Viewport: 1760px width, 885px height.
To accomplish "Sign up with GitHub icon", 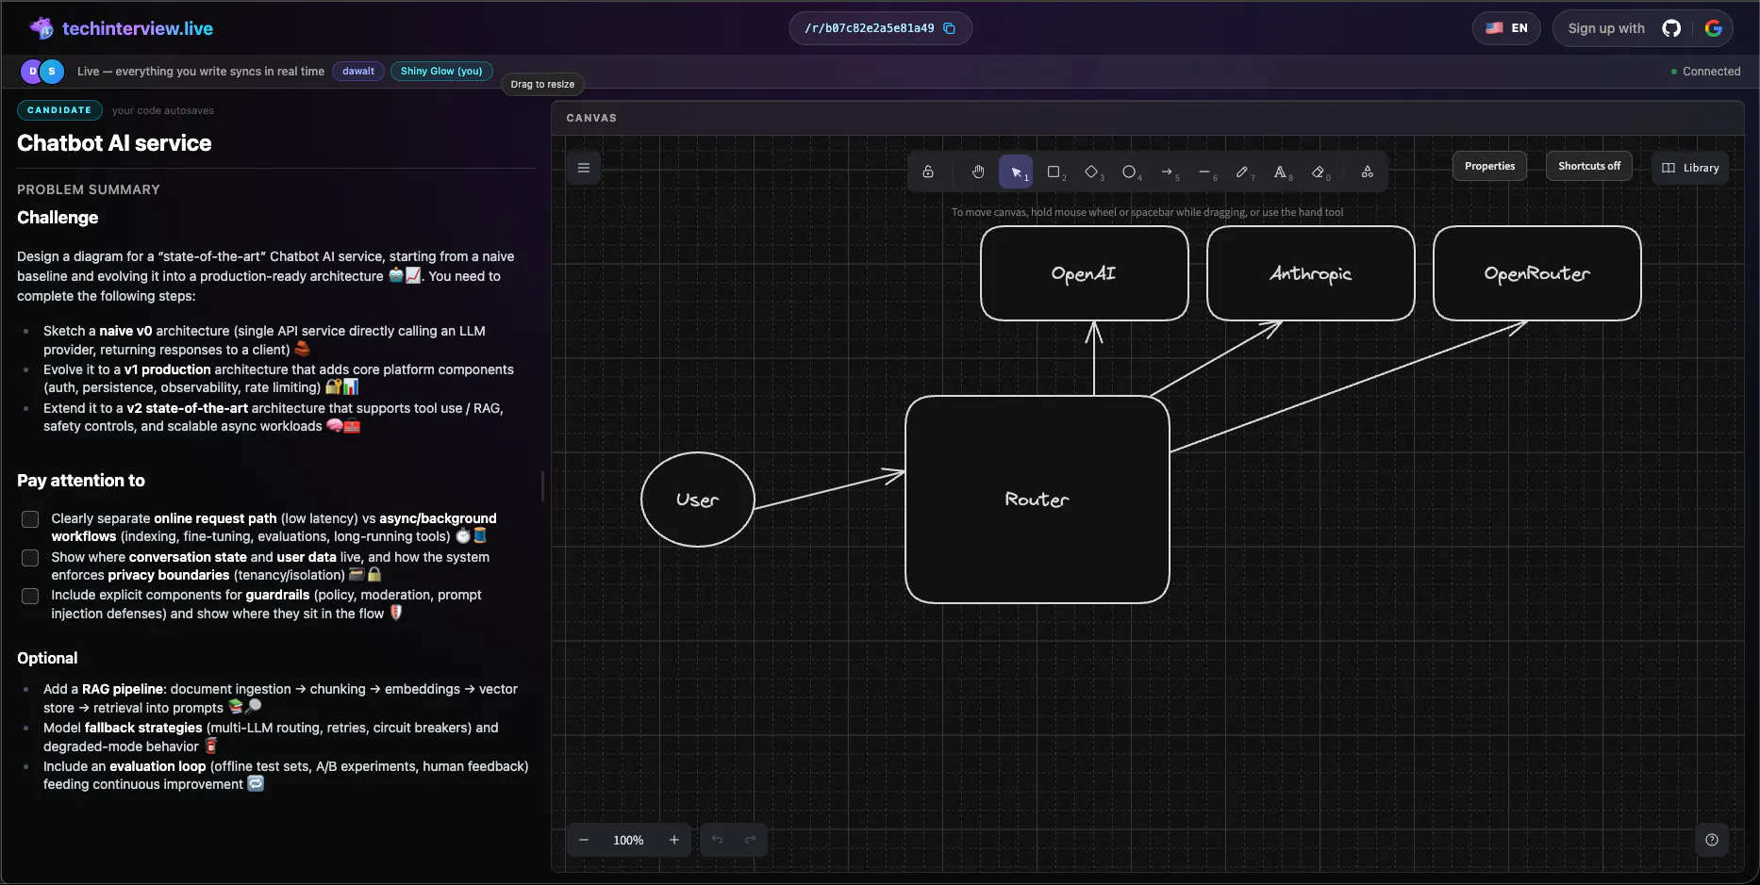I will (1671, 28).
